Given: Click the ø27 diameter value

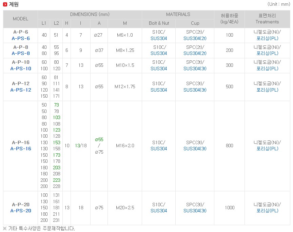Looking at the screenshot, I should pos(98,35).
